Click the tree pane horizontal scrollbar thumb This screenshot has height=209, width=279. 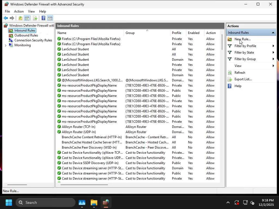17,185
